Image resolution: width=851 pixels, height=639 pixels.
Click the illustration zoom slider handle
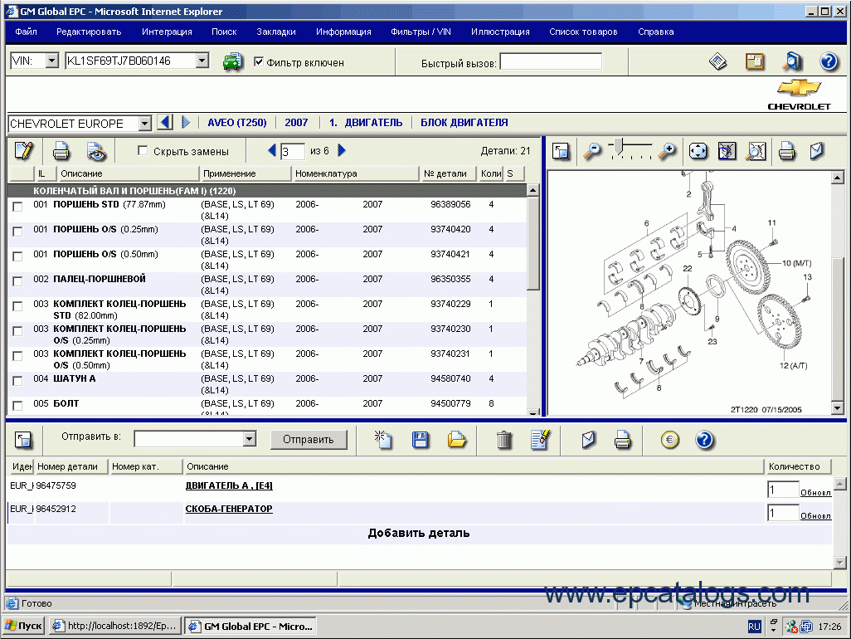click(x=619, y=145)
